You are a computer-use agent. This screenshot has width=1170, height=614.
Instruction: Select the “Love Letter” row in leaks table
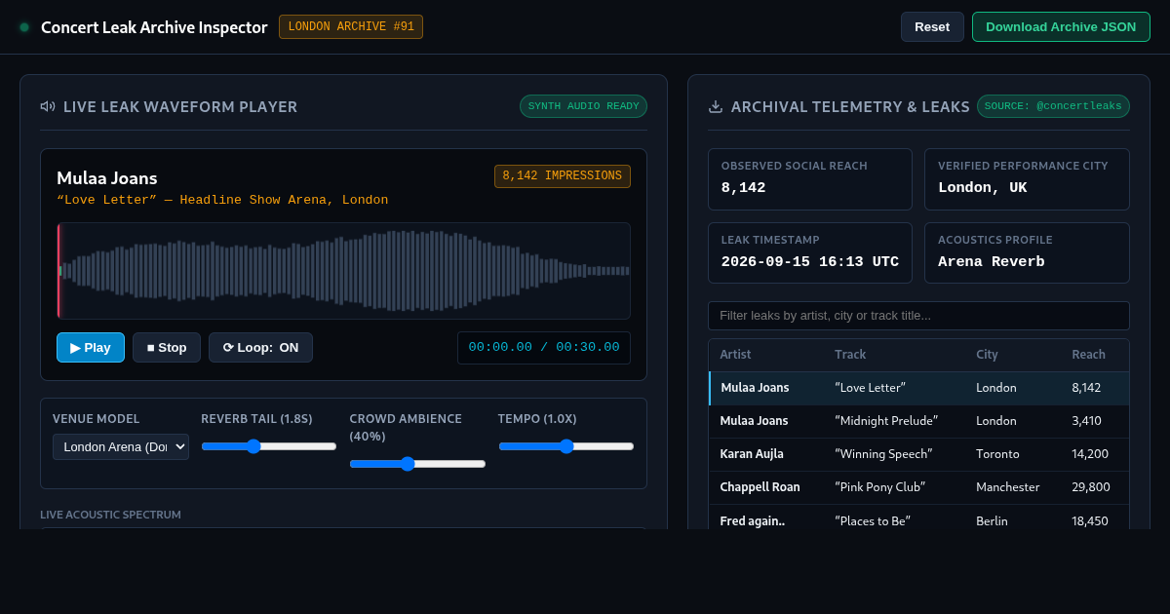(x=918, y=388)
